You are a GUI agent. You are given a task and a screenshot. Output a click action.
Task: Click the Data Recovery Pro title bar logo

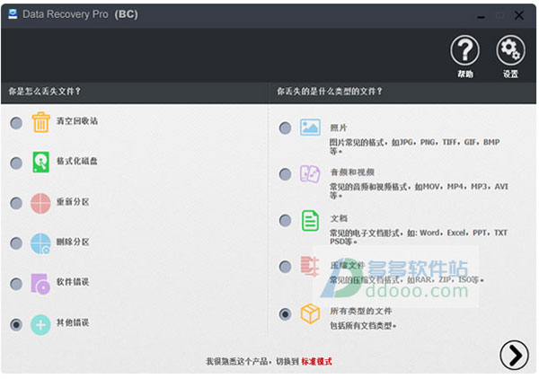[13, 14]
